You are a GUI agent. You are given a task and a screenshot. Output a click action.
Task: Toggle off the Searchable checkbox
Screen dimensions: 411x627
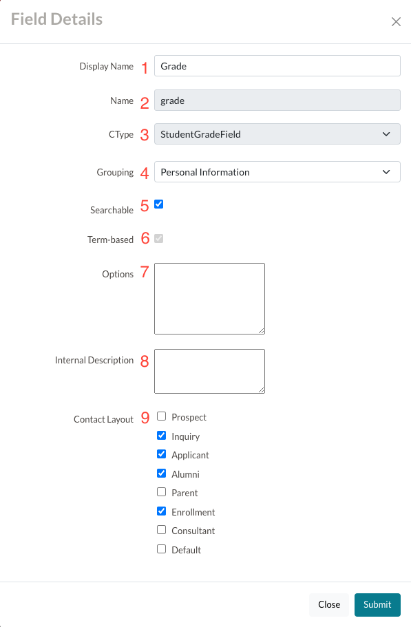click(158, 204)
